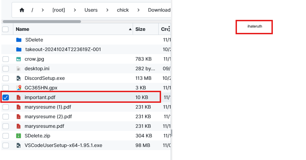Screen dimensions: 306x160
Task: Click the horizontal scrollbar under breadcrumb
Action: click(x=41, y=21)
